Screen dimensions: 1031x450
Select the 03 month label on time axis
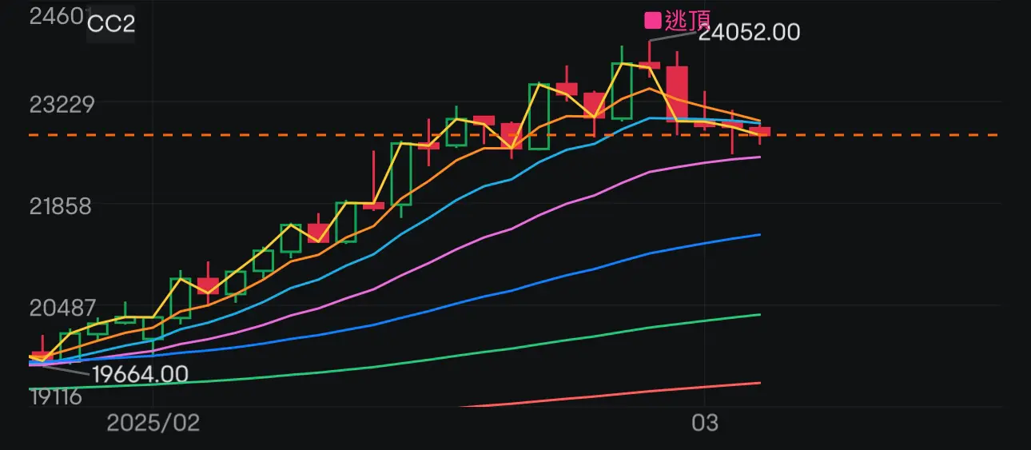point(705,423)
